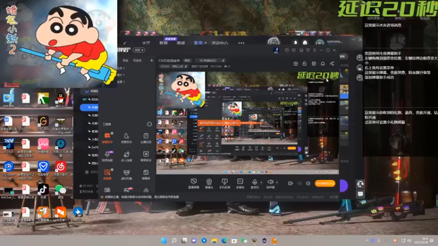Collapse the tools panel with the circle button

(x=149, y=124)
